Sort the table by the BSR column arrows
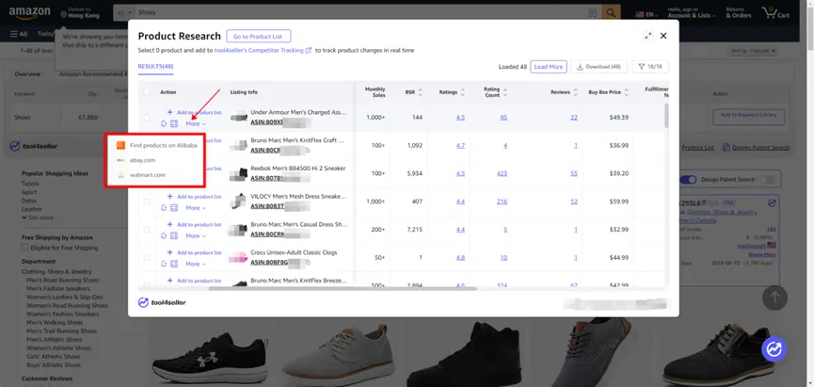Viewport: 814px width, 387px height. 420,92
